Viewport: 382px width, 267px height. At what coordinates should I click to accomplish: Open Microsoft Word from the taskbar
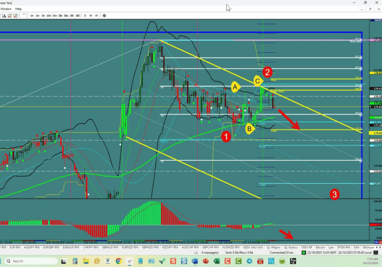[x=194, y=261]
